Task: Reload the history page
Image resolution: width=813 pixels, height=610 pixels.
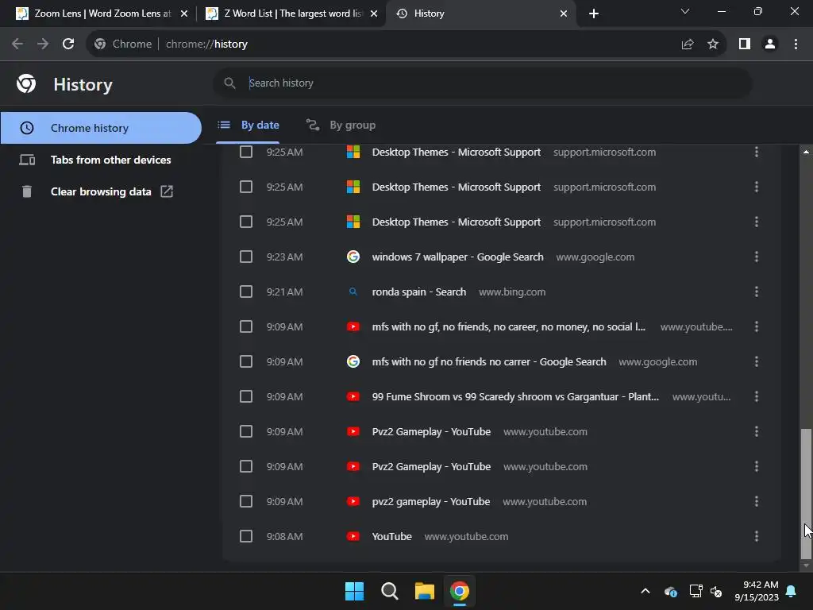Action: tap(68, 44)
